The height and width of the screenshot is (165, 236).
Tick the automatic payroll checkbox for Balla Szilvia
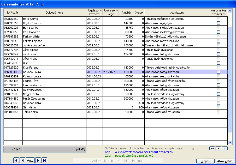pos(219,19)
